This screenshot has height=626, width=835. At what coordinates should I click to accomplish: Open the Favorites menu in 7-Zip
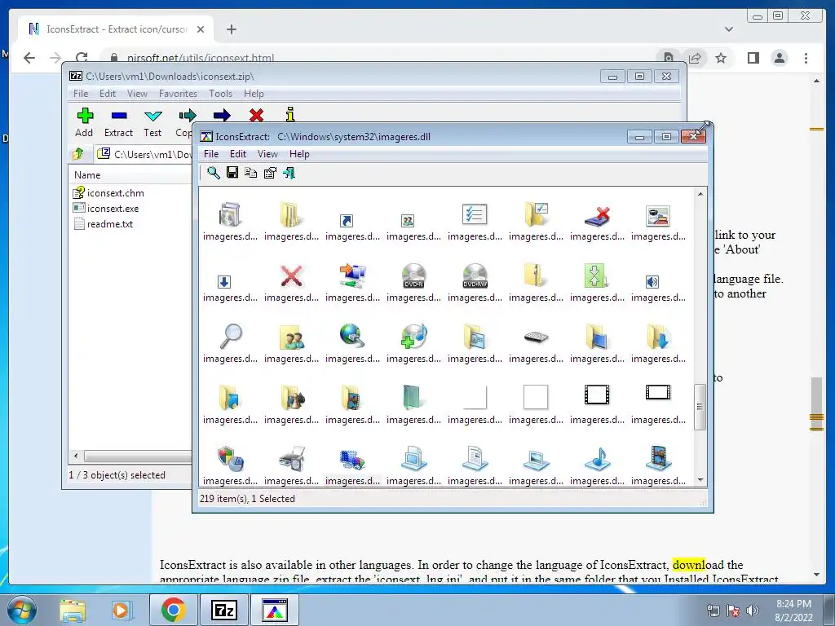click(x=178, y=94)
